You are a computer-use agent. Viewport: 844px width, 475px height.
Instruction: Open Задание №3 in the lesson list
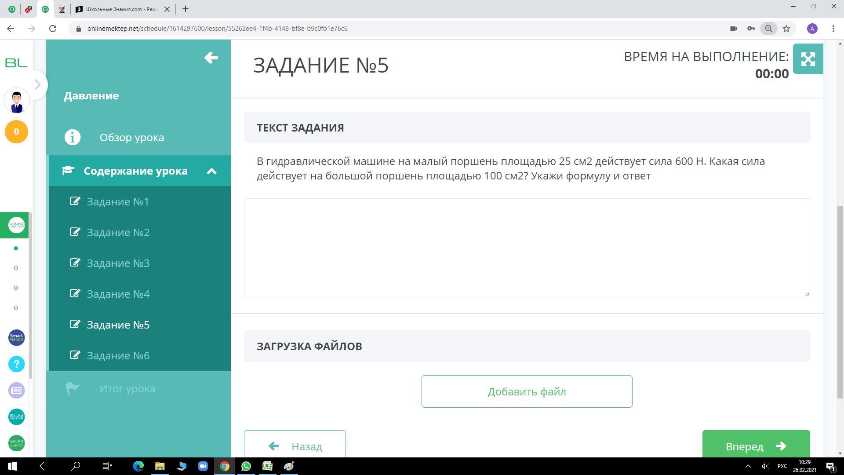click(x=118, y=263)
